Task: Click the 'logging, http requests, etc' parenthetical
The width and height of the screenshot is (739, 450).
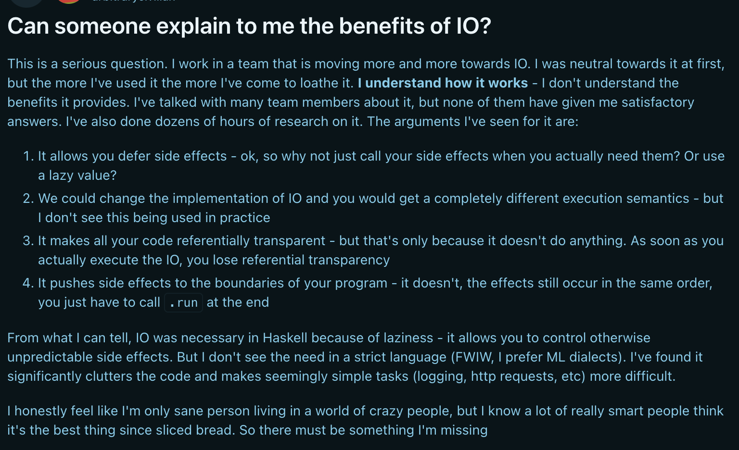Action: click(x=499, y=376)
